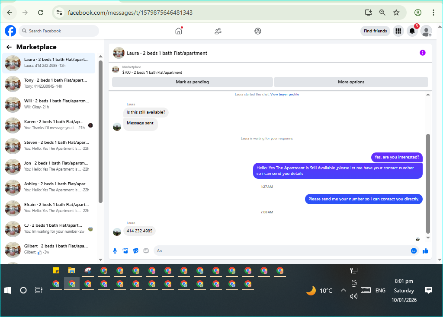Image resolution: width=443 pixels, height=317 pixels.
Task: Click the install app icon in address bar
Action: 369,13
